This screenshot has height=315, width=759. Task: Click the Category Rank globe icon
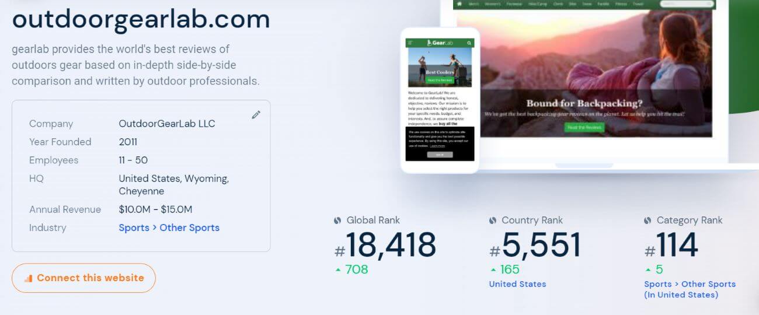tap(647, 220)
